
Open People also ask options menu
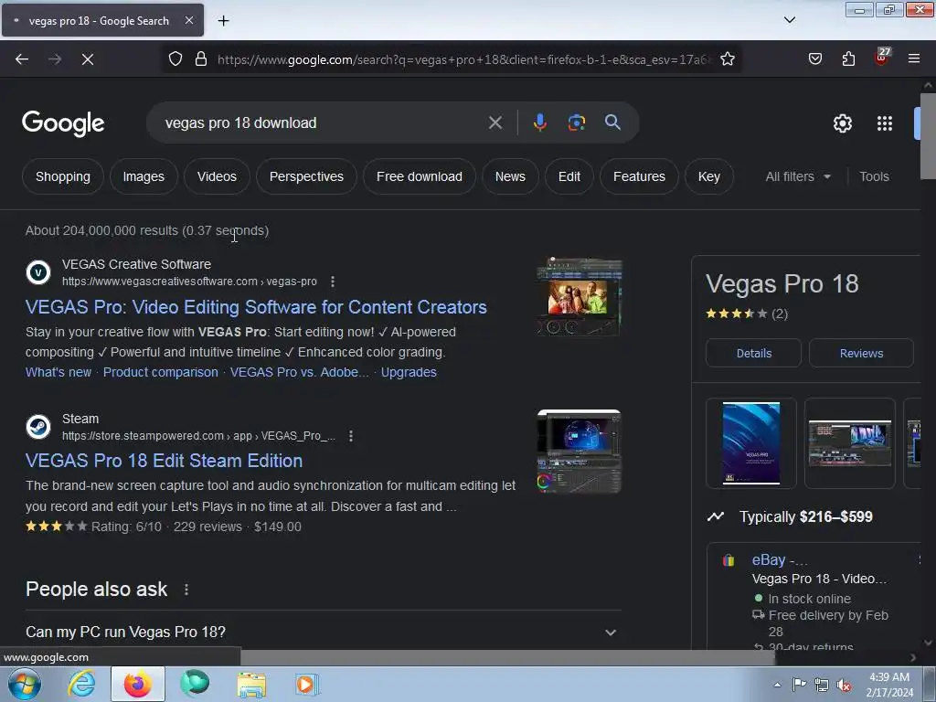tap(186, 590)
